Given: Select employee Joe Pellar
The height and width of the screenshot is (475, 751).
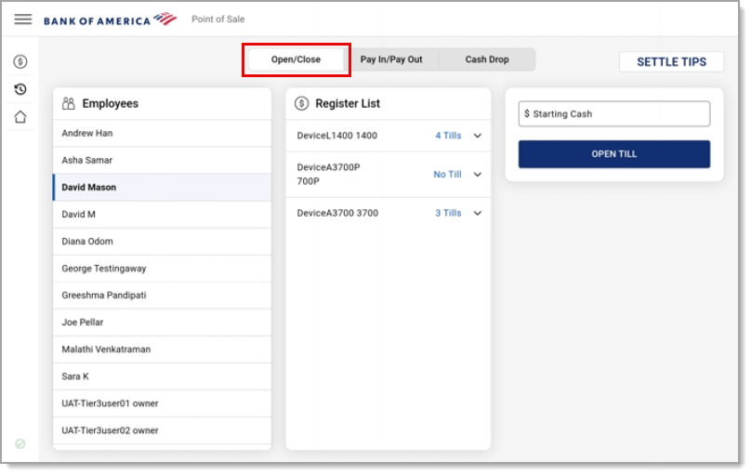Looking at the screenshot, I should tap(162, 323).
